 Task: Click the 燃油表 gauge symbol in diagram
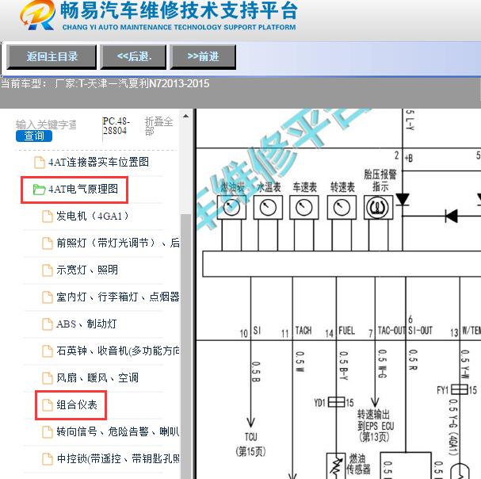231,207
